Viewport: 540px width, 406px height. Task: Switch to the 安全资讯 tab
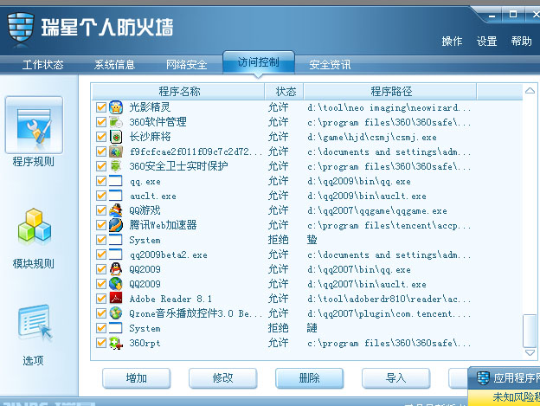(x=330, y=64)
